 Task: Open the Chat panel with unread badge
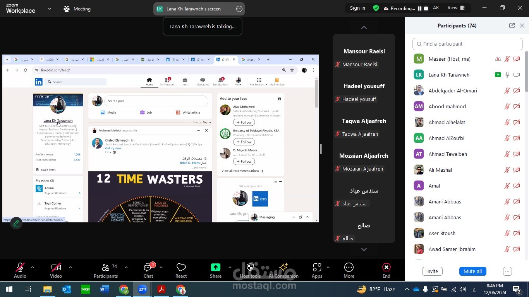click(x=148, y=271)
